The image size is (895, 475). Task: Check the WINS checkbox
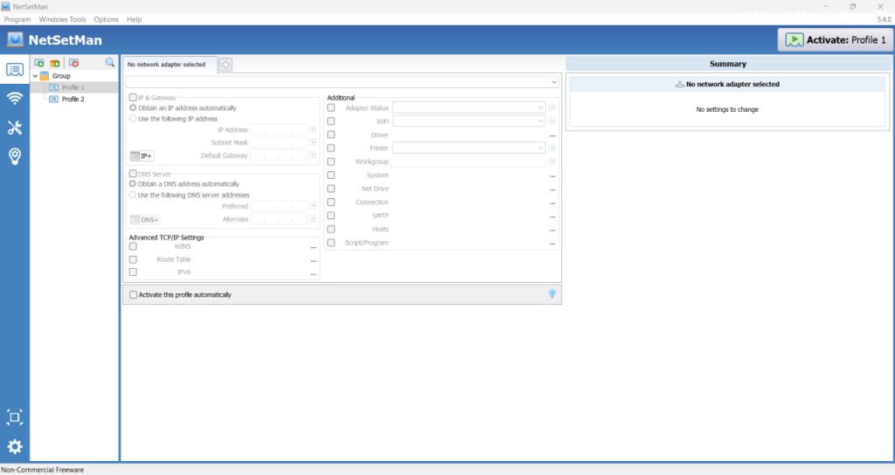click(x=133, y=246)
